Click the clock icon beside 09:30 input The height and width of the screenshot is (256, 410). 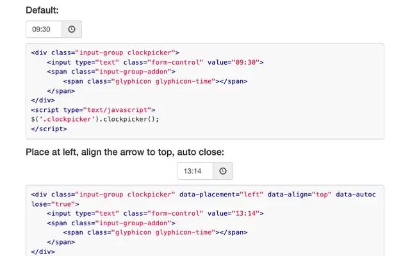pyautogui.click(x=72, y=29)
